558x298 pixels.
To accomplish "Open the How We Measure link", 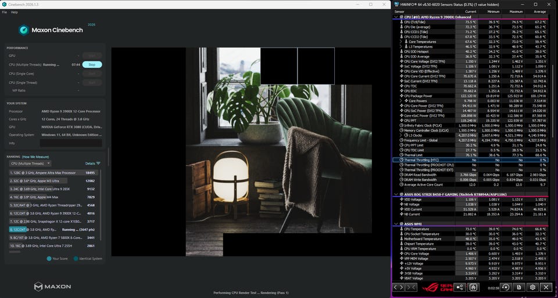I will 35,157.
